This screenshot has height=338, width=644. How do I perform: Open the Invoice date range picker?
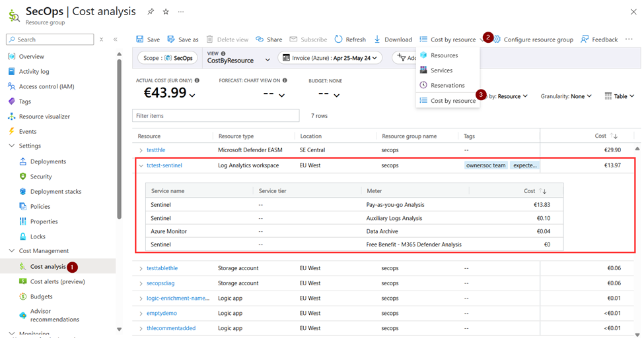tap(330, 58)
